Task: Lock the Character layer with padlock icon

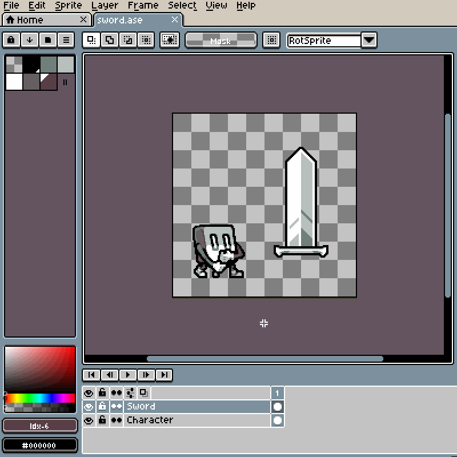Action: coord(102,420)
